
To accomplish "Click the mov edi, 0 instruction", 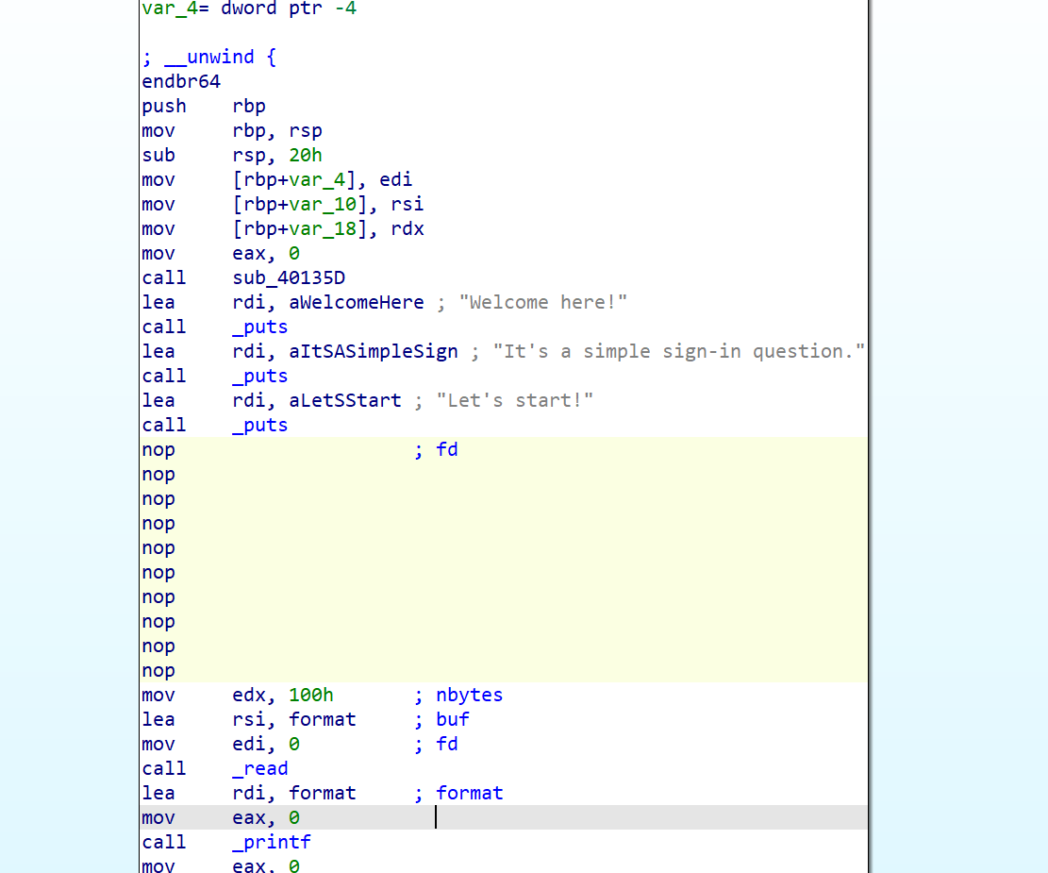I will pos(221,745).
